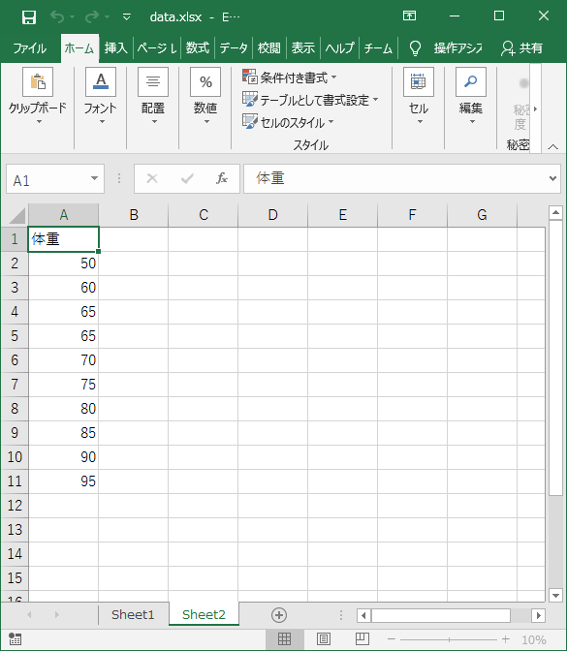The width and height of the screenshot is (567, 651).
Task: Open the ファイル tab
Action: click(x=29, y=48)
